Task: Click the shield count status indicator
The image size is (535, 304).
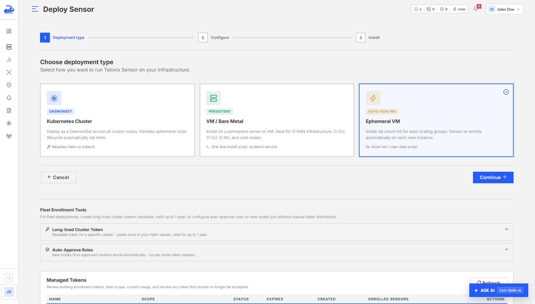Action: [444, 9]
